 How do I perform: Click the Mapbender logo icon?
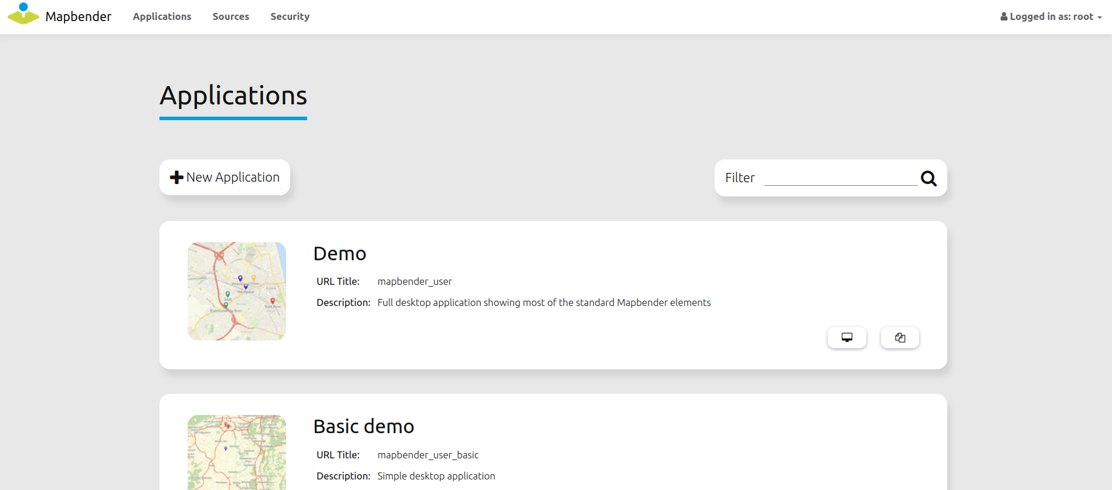23,14
